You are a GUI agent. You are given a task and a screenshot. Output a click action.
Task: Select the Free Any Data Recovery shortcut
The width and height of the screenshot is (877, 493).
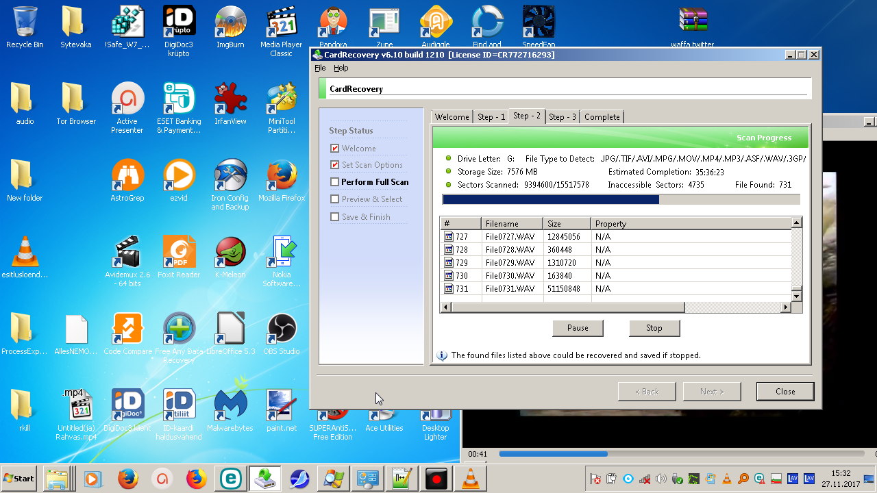pyautogui.click(x=179, y=338)
